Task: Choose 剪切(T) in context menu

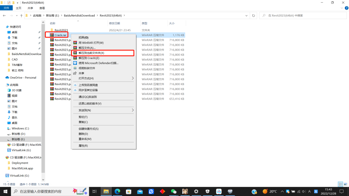Action: pyautogui.click(x=103, y=117)
